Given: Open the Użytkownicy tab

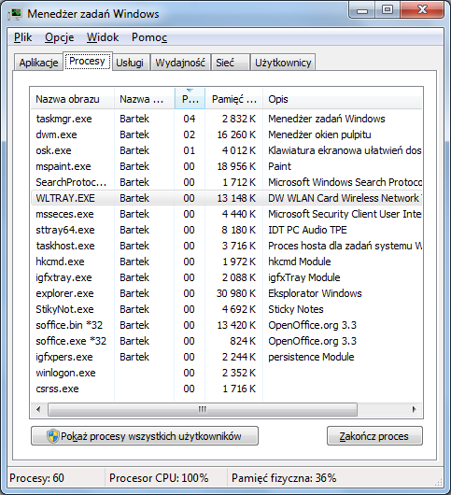Looking at the screenshot, I should (x=283, y=63).
